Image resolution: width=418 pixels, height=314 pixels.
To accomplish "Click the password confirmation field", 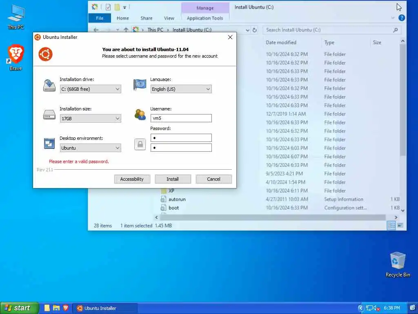I will (x=181, y=148).
